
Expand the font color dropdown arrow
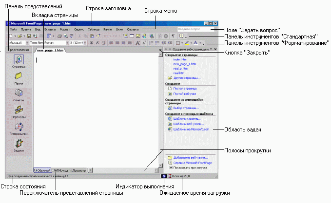click(200, 43)
